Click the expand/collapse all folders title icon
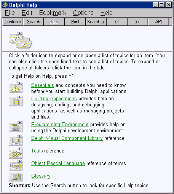The height and width of the screenshot is (194, 174). [21, 40]
